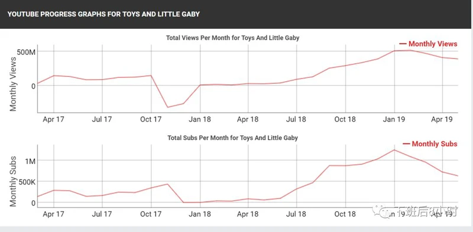Click Jan 19 peak on subs chart
The width and height of the screenshot is (473, 232).
pyautogui.click(x=394, y=150)
